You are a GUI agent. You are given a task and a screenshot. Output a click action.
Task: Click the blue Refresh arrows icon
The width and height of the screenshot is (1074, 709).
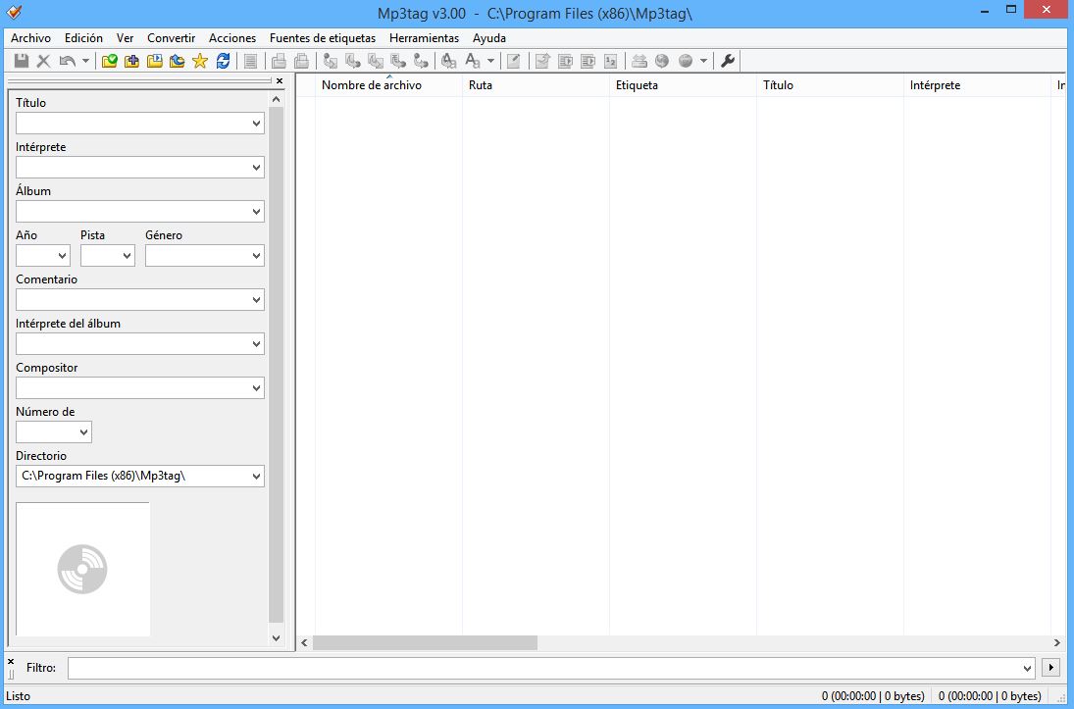(223, 61)
